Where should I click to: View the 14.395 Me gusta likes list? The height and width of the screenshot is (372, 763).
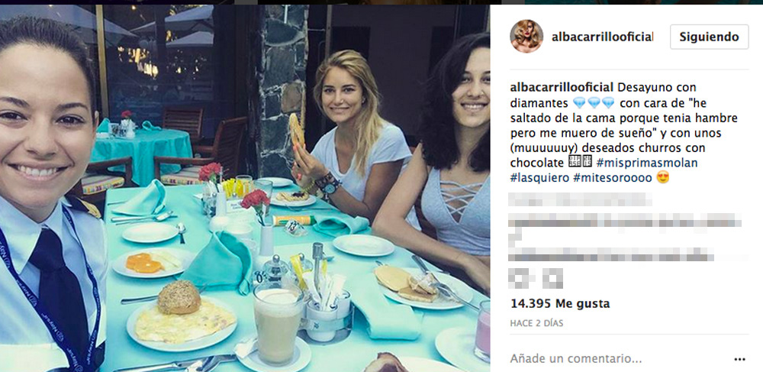[x=559, y=304]
